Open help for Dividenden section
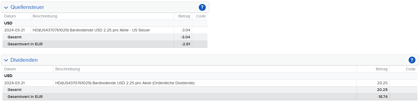Screen dimensions: 420x102 (x=412, y=60)
